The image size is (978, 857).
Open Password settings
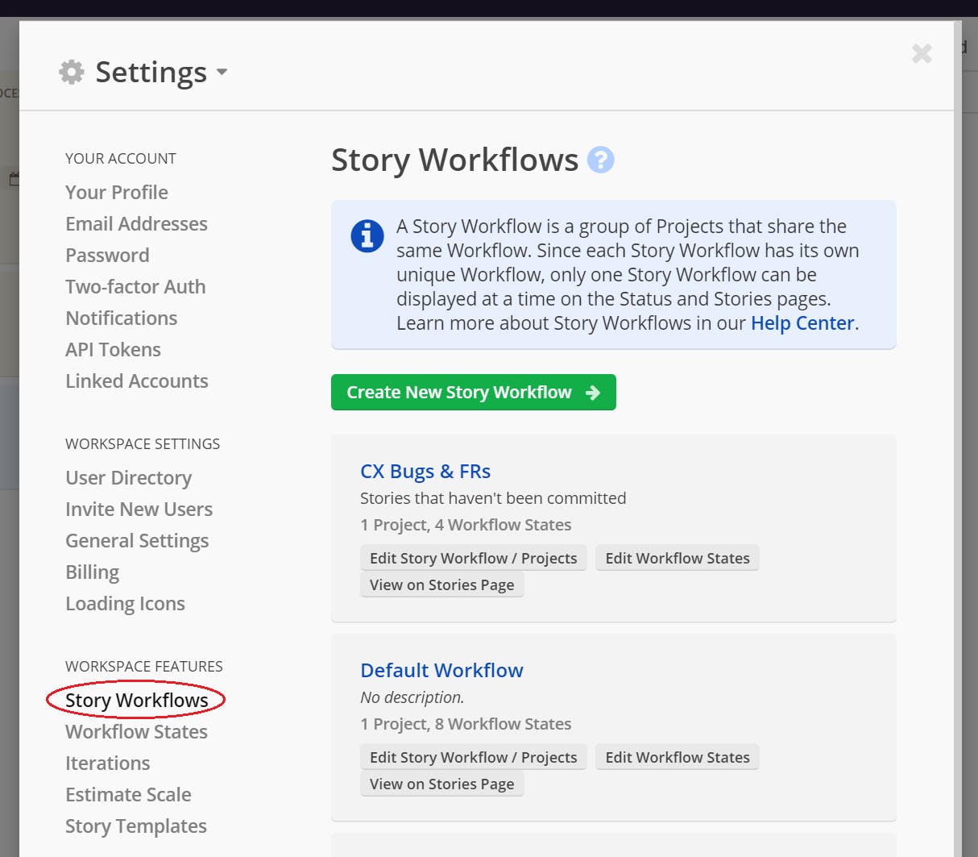tap(107, 255)
